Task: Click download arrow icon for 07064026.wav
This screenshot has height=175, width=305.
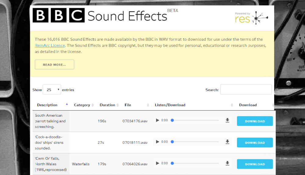Action: 227,163
